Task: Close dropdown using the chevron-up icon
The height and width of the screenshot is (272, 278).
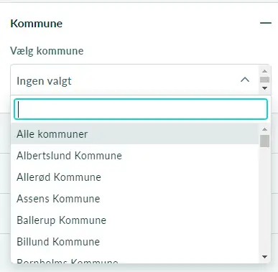Action: tap(245, 80)
